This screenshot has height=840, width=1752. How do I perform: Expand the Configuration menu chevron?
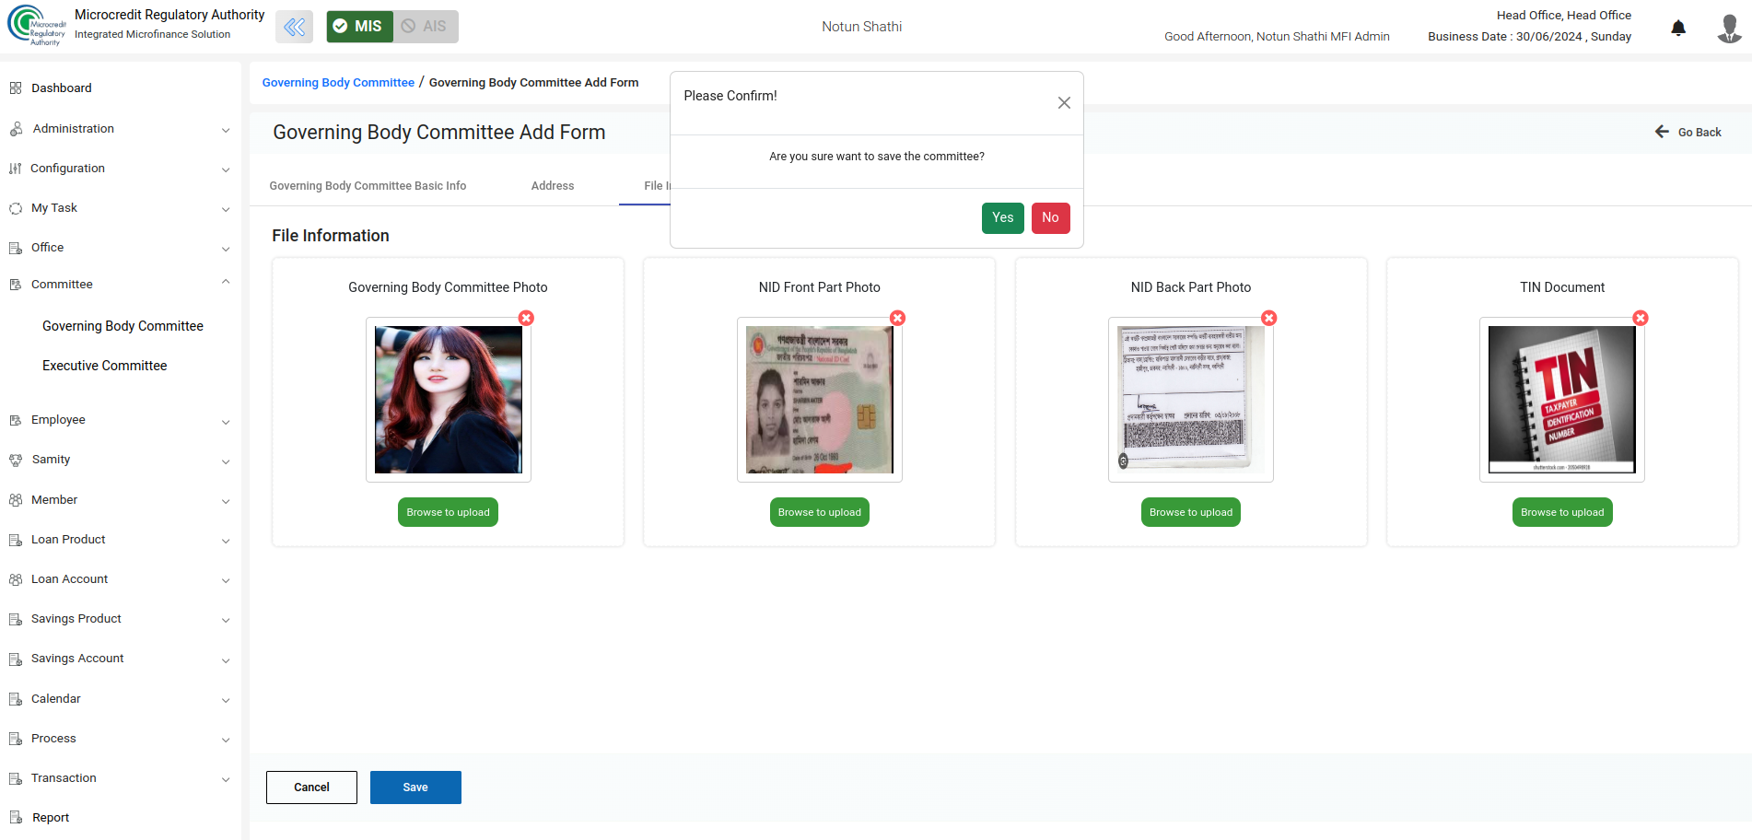pyautogui.click(x=226, y=169)
